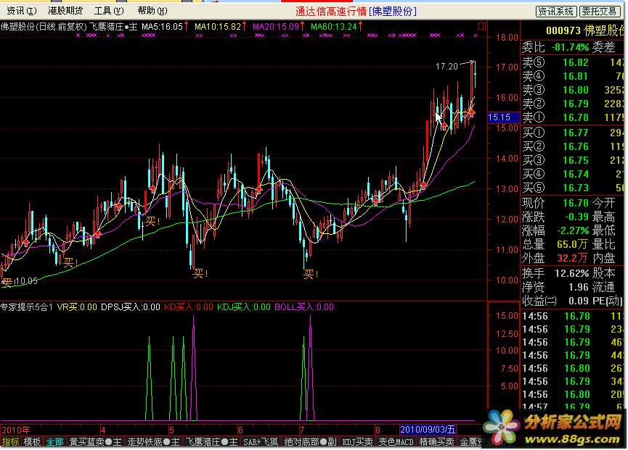The width and height of the screenshot is (628, 450).
Task: Select the 买① 16.77 bid row
Action: click(574, 133)
